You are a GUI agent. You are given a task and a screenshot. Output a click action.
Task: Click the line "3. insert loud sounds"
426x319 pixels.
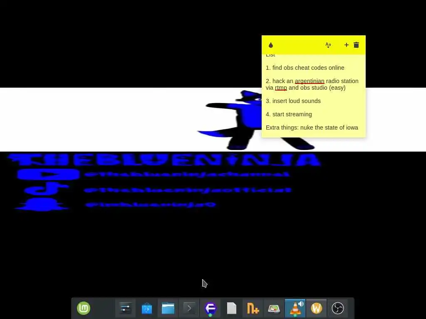[x=293, y=101]
